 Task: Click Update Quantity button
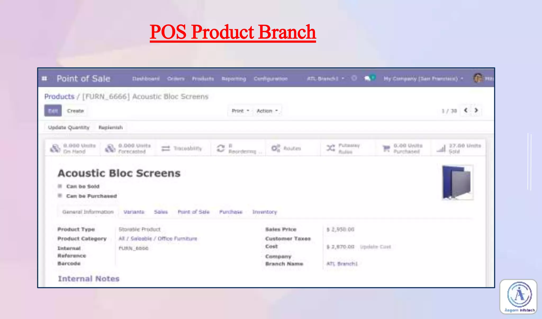[x=69, y=128]
